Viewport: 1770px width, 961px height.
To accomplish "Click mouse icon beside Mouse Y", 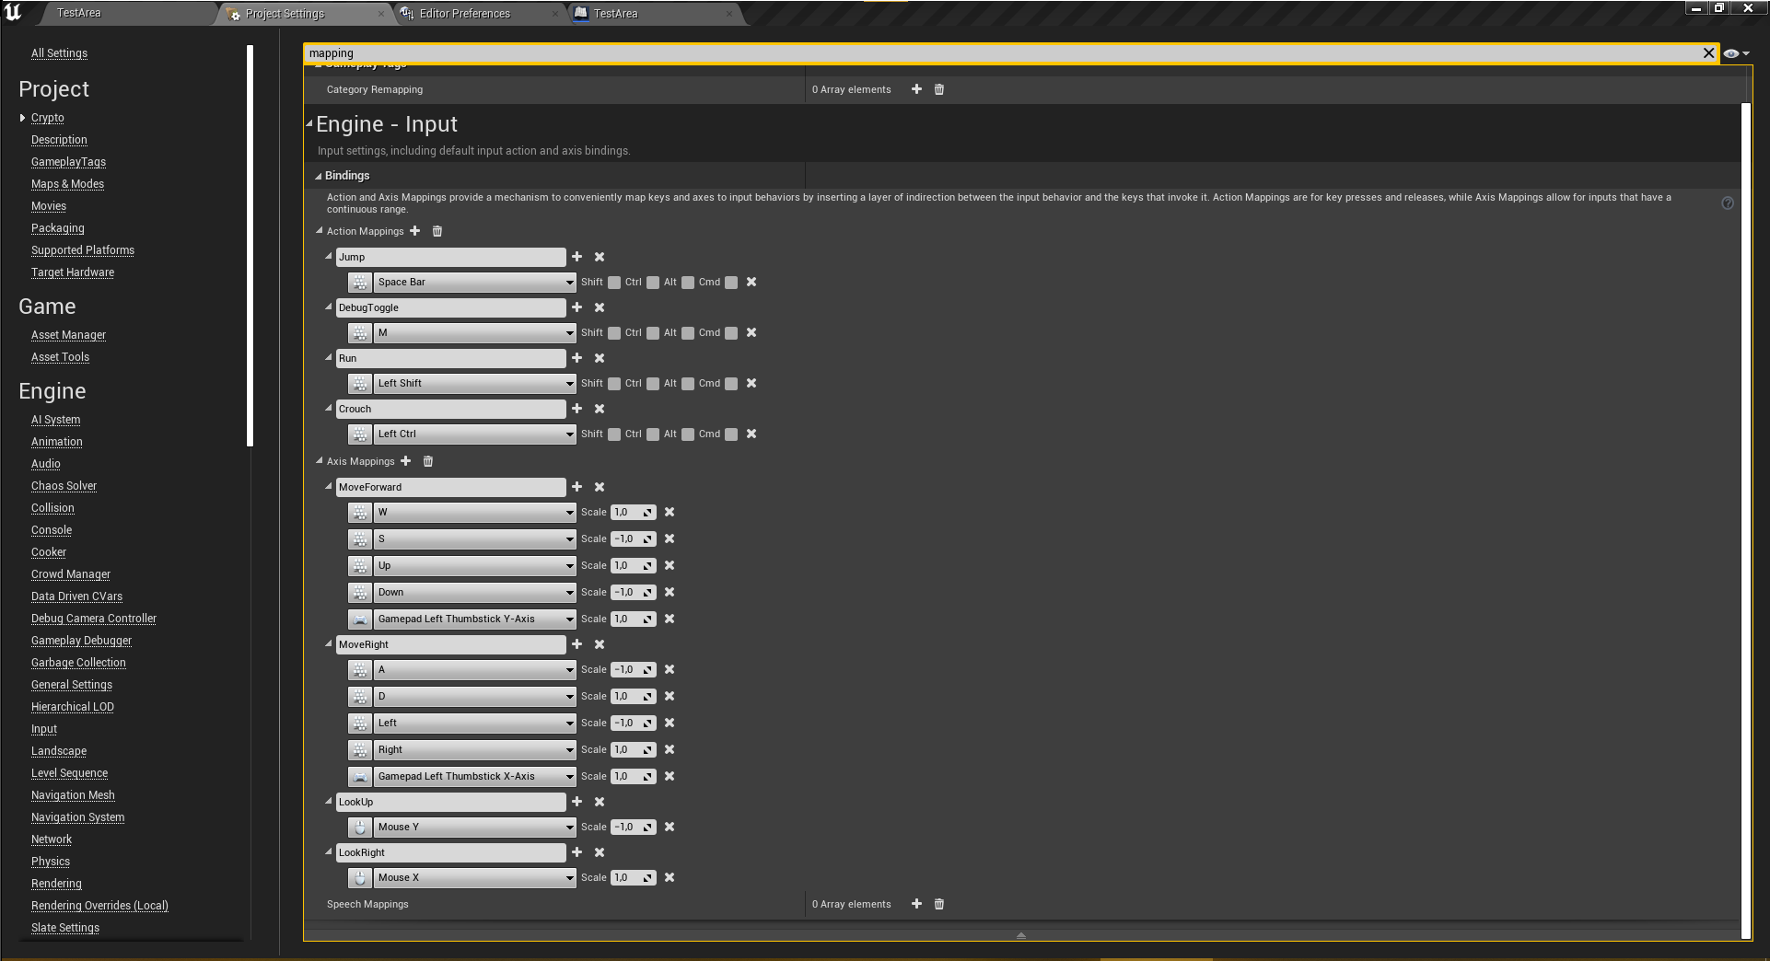I will click(x=360, y=828).
